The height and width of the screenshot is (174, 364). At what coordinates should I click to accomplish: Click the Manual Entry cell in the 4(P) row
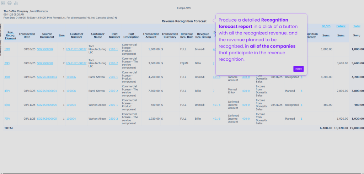click(232, 91)
